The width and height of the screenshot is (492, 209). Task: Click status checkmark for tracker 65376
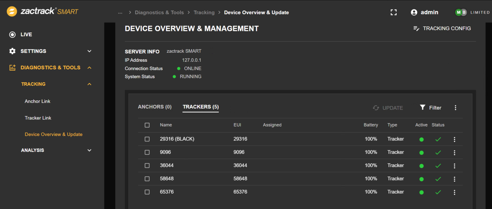click(x=438, y=192)
